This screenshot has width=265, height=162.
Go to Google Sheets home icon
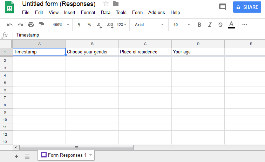point(9,7)
